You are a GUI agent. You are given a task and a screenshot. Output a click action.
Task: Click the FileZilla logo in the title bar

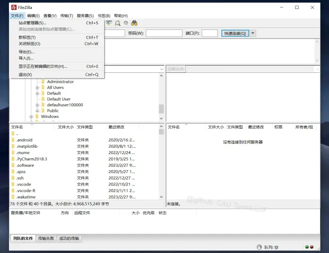pyautogui.click(x=14, y=7)
